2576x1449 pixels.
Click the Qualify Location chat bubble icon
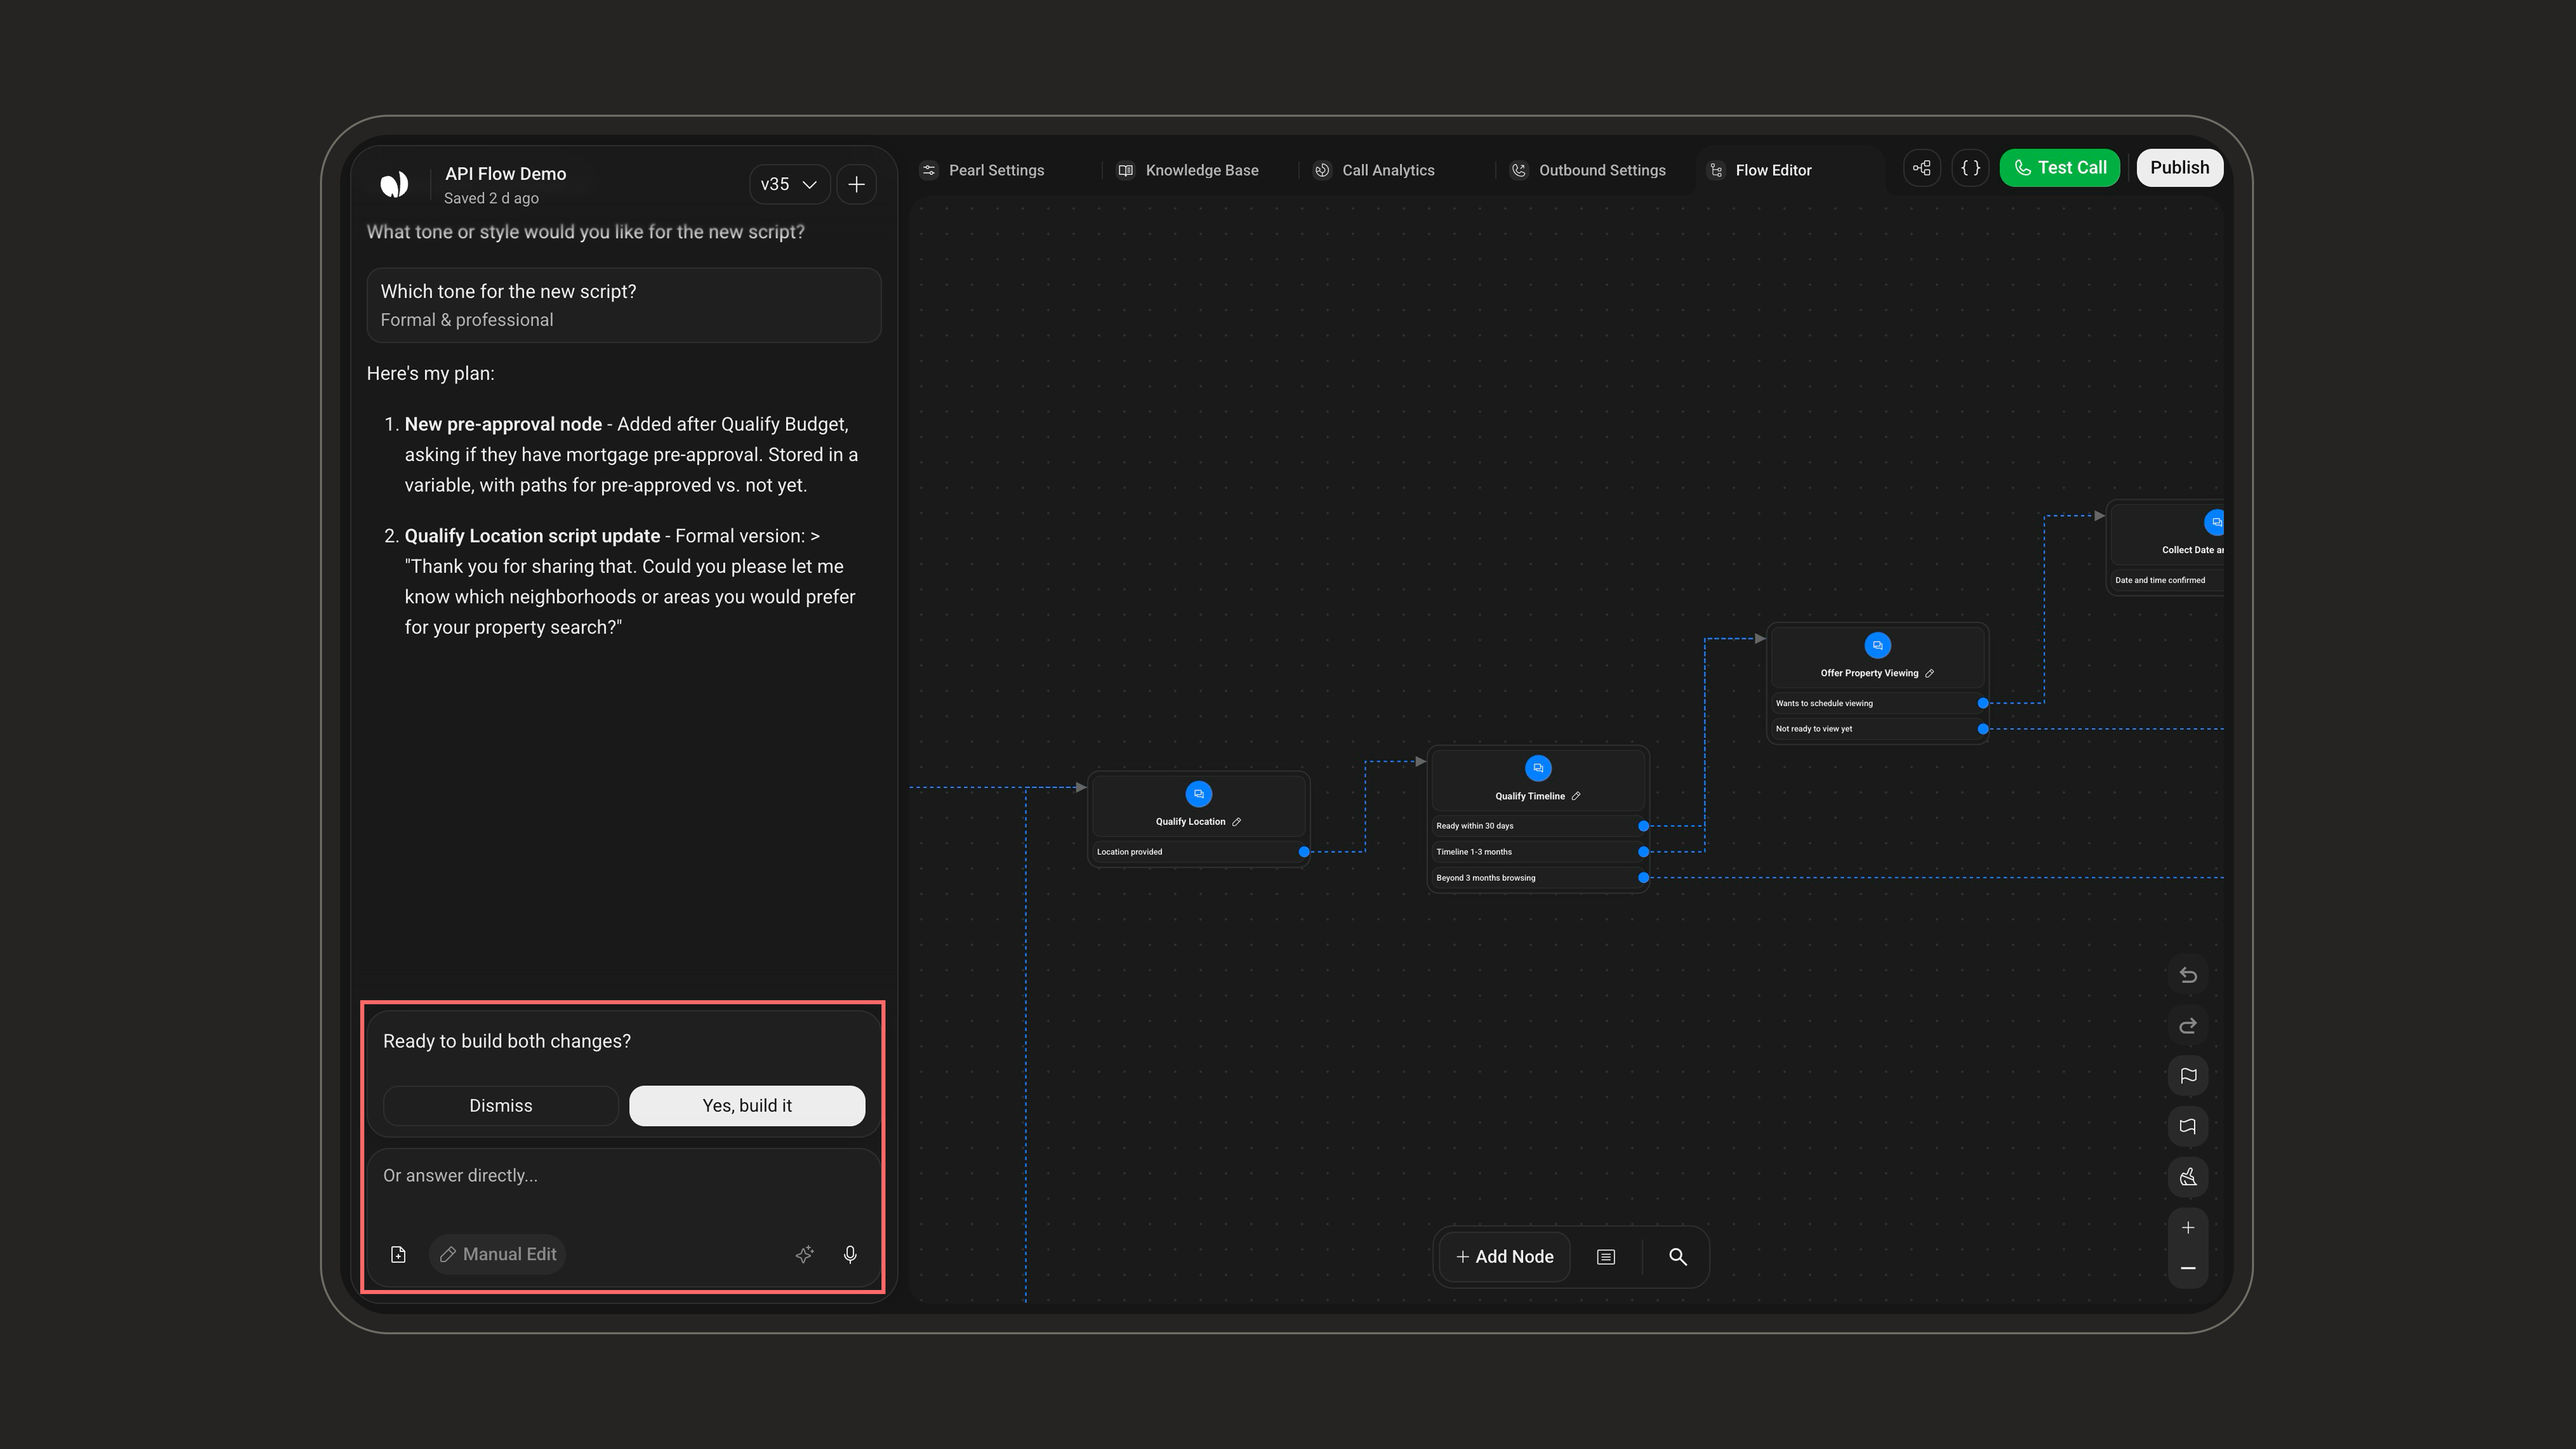pos(1198,794)
